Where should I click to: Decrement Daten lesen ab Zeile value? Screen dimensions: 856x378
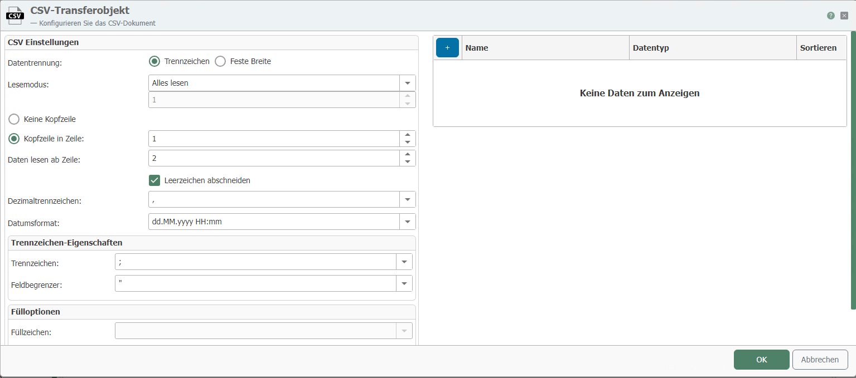click(x=408, y=161)
